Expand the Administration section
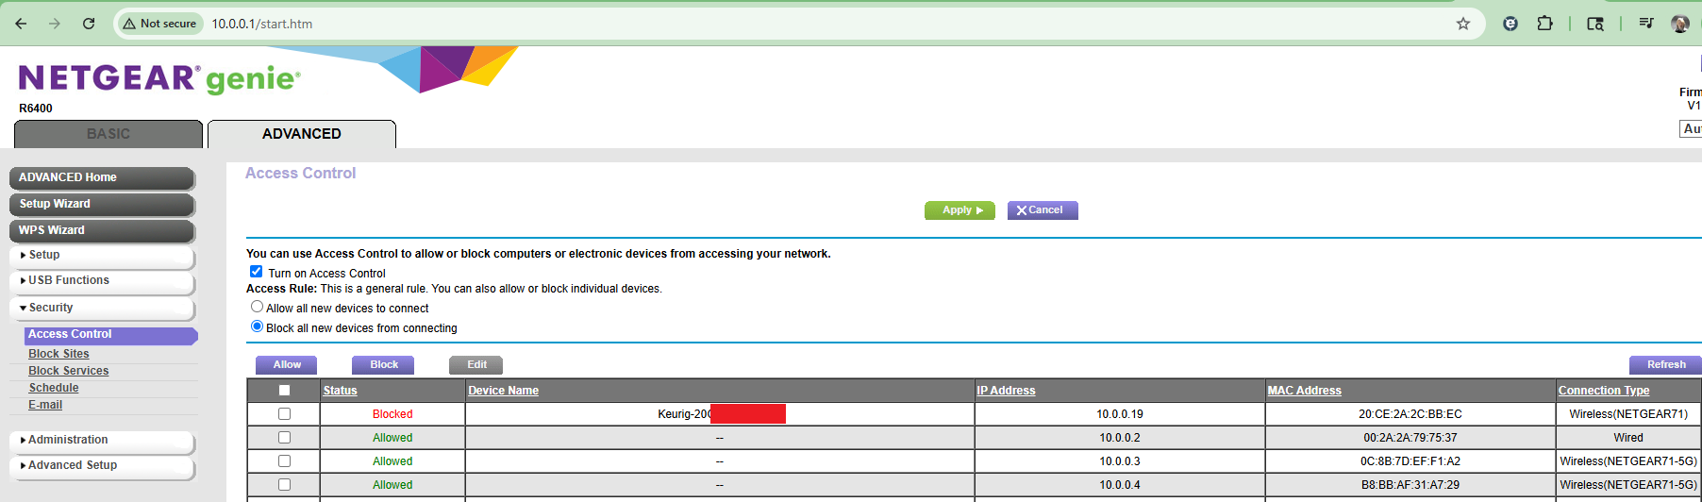The height and width of the screenshot is (502, 1702). tap(102, 441)
